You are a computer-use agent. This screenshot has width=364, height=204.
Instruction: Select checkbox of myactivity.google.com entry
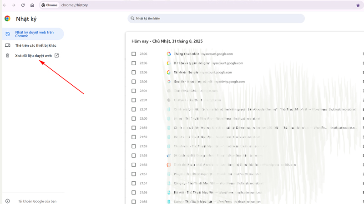(134, 82)
